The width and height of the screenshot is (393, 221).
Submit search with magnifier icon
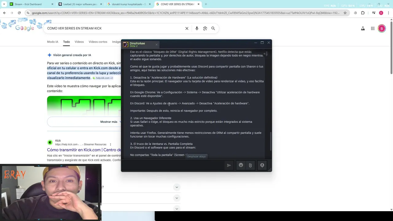click(x=213, y=28)
